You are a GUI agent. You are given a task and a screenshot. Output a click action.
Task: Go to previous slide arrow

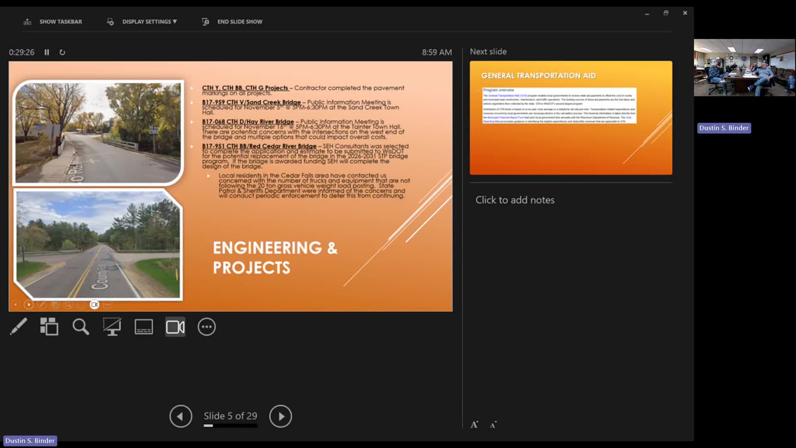click(x=181, y=416)
